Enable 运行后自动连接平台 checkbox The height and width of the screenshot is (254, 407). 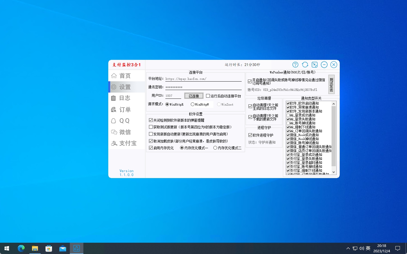(208, 96)
